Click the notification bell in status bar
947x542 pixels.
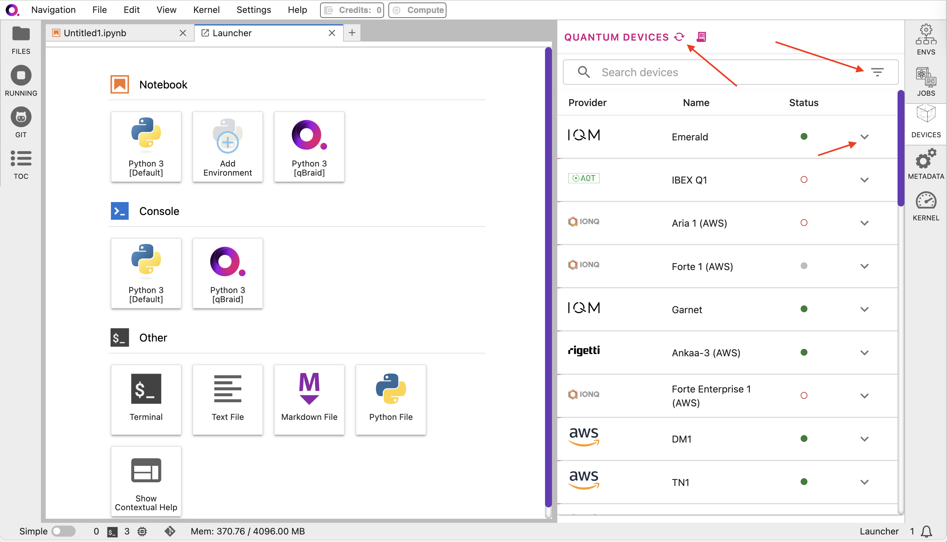tap(927, 531)
